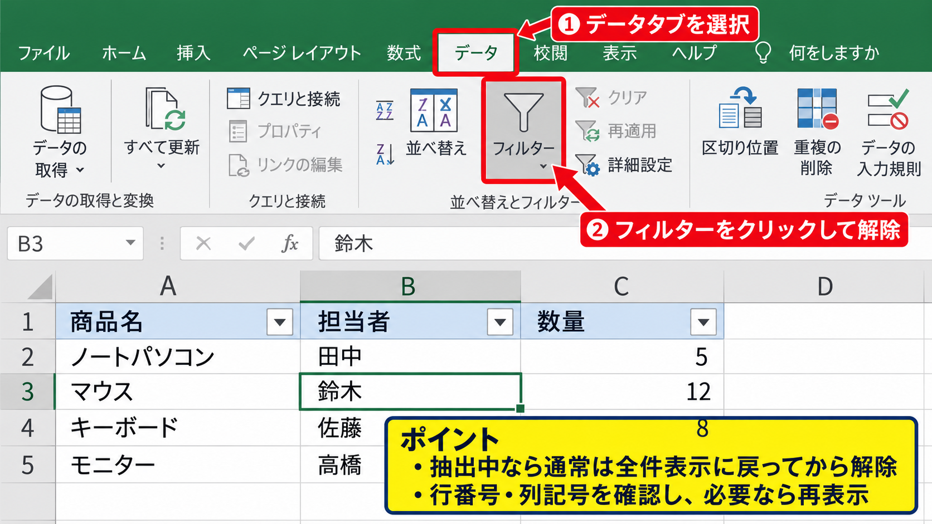The height and width of the screenshot is (524, 932).
Task: Click the プロパティ icon
Action: click(239, 131)
